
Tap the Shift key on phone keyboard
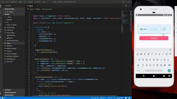point(138,65)
